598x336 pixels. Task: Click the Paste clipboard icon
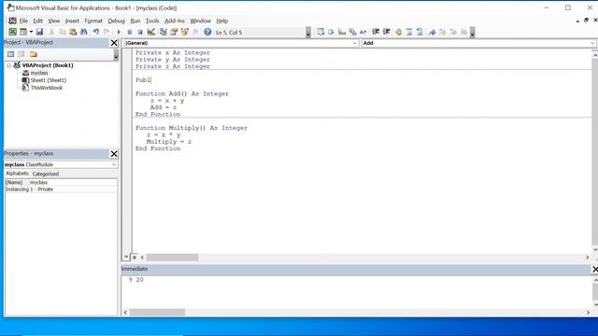pos(73,32)
